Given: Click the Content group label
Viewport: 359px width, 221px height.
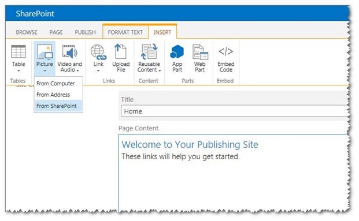Looking at the screenshot, I should click(149, 81).
